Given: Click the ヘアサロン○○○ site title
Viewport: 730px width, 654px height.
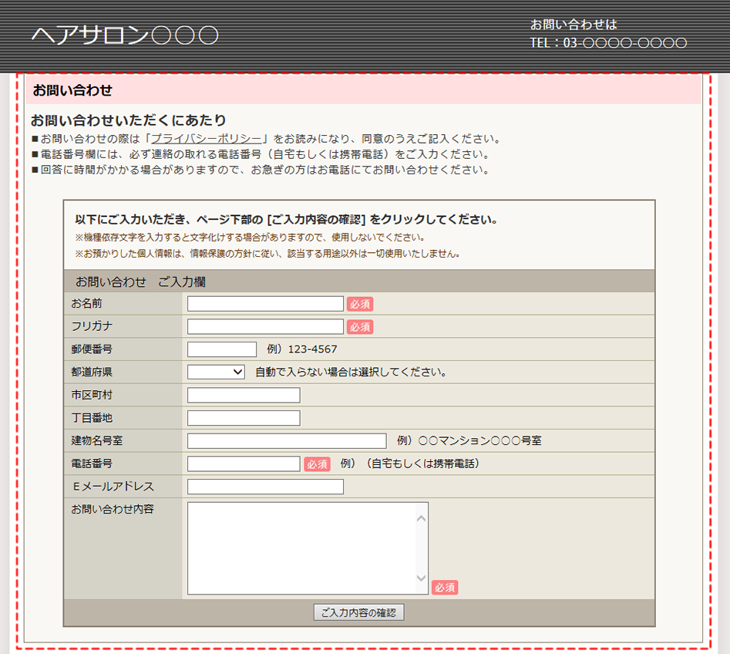Looking at the screenshot, I should coord(125,35).
